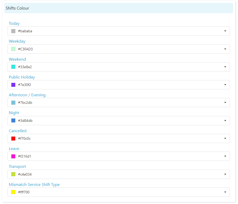Select the #c4e034 value text
The width and height of the screenshot is (238, 204).
pyautogui.click(x=25, y=174)
